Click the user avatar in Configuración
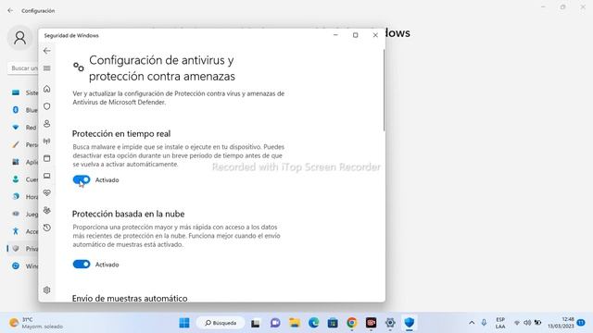 (20, 38)
